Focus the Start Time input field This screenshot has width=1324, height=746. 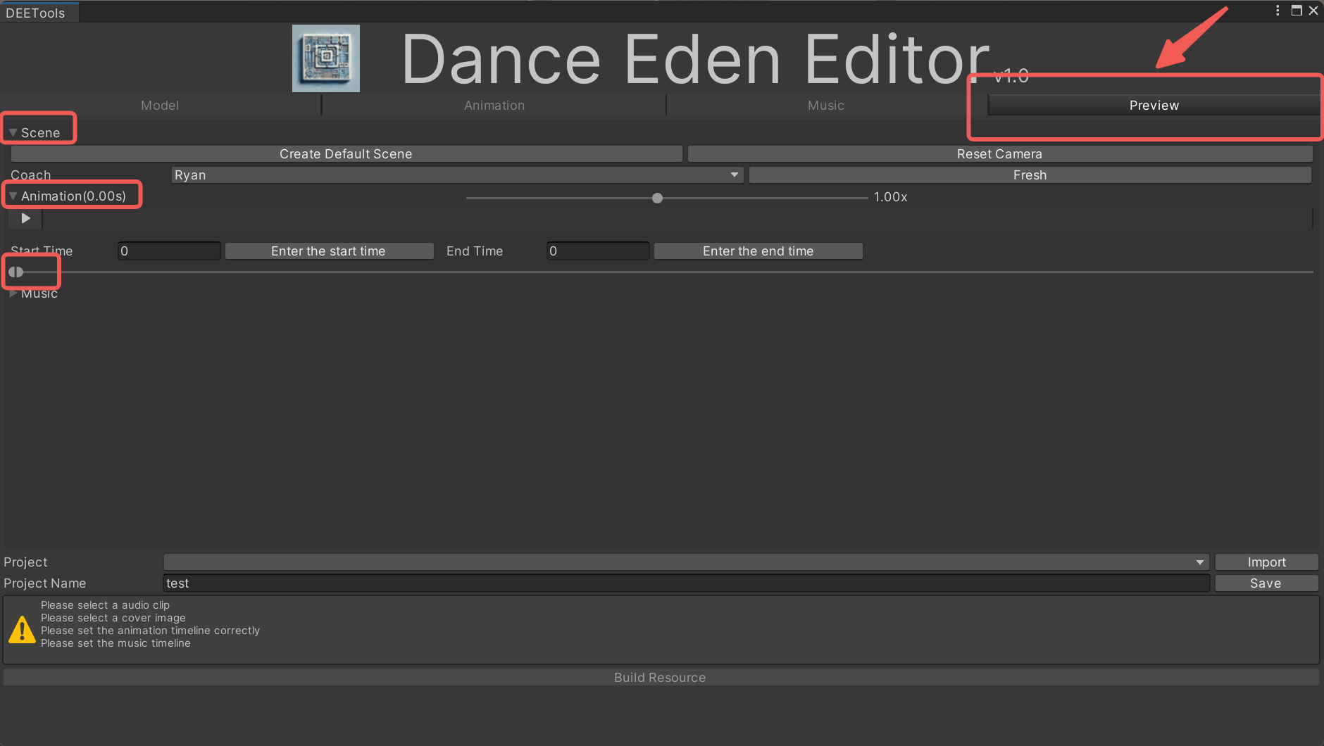(169, 251)
